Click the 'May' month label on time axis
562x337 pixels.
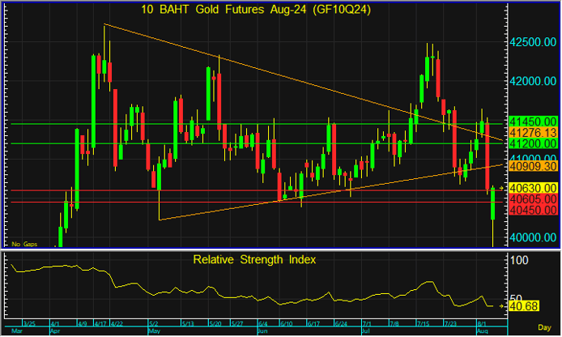(155, 332)
